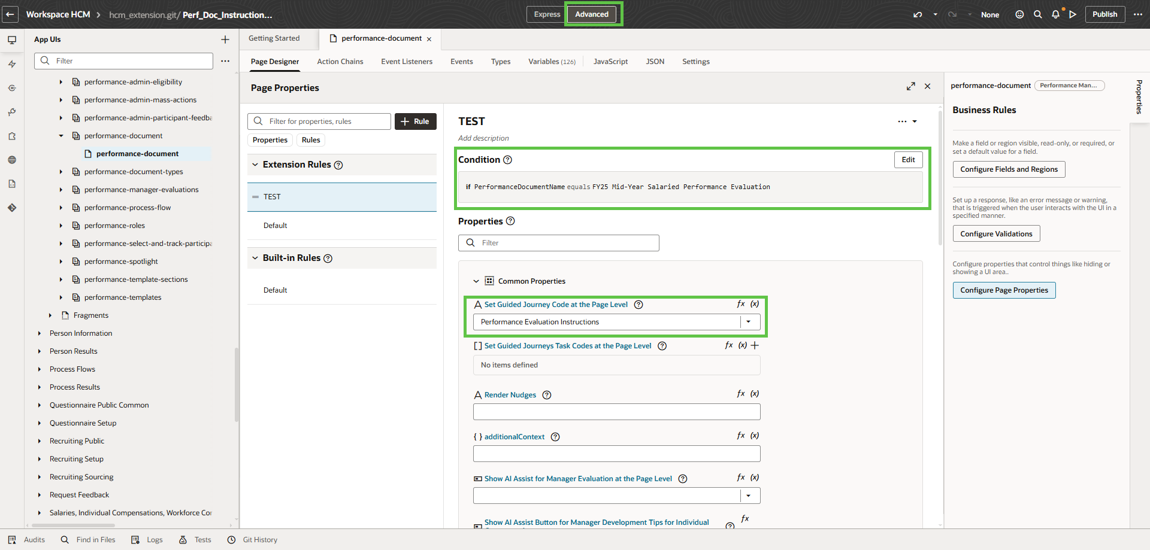Collapse Common Properties group
The height and width of the screenshot is (550, 1150).
(476, 281)
